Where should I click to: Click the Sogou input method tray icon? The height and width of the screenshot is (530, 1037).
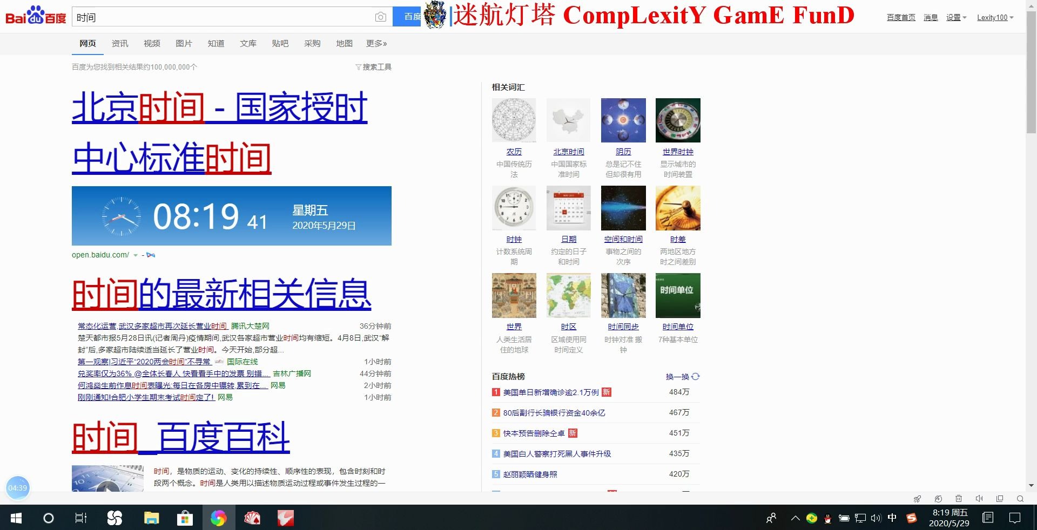point(912,518)
